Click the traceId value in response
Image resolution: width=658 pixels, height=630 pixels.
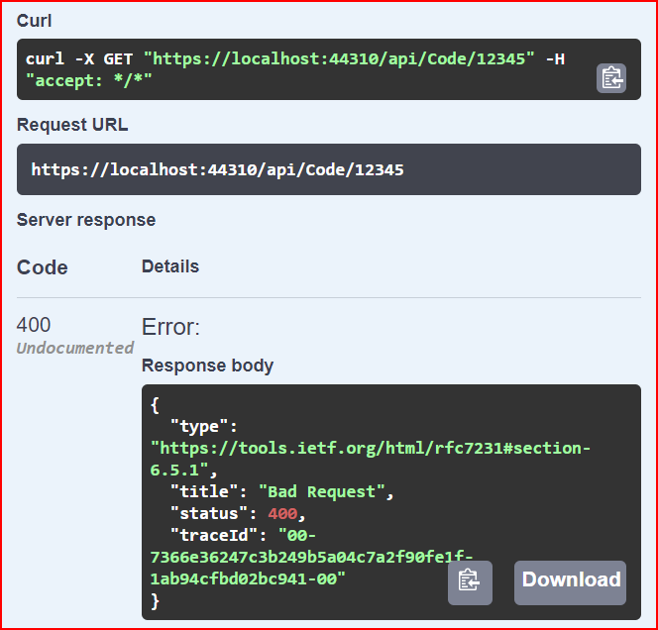point(311,557)
